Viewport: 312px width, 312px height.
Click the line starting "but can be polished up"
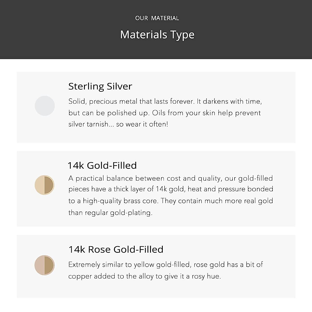pyautogui.click(x=164, y=113)
